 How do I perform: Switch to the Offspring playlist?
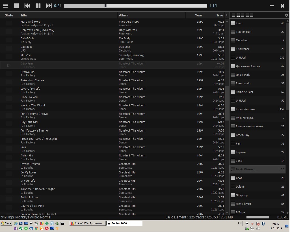tap(257, 195)
